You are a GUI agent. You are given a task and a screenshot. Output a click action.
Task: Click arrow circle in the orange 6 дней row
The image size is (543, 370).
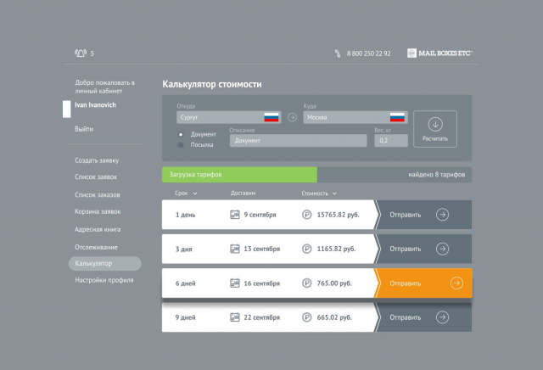pos(456,283)
